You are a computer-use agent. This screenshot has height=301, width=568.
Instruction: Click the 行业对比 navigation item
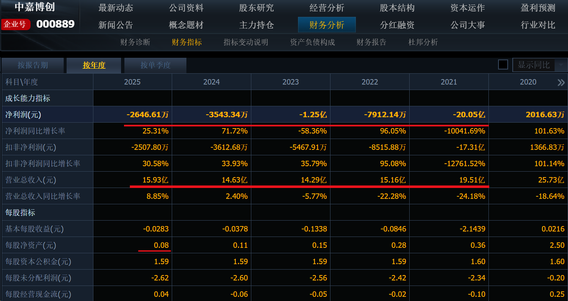tap(538, 25)
